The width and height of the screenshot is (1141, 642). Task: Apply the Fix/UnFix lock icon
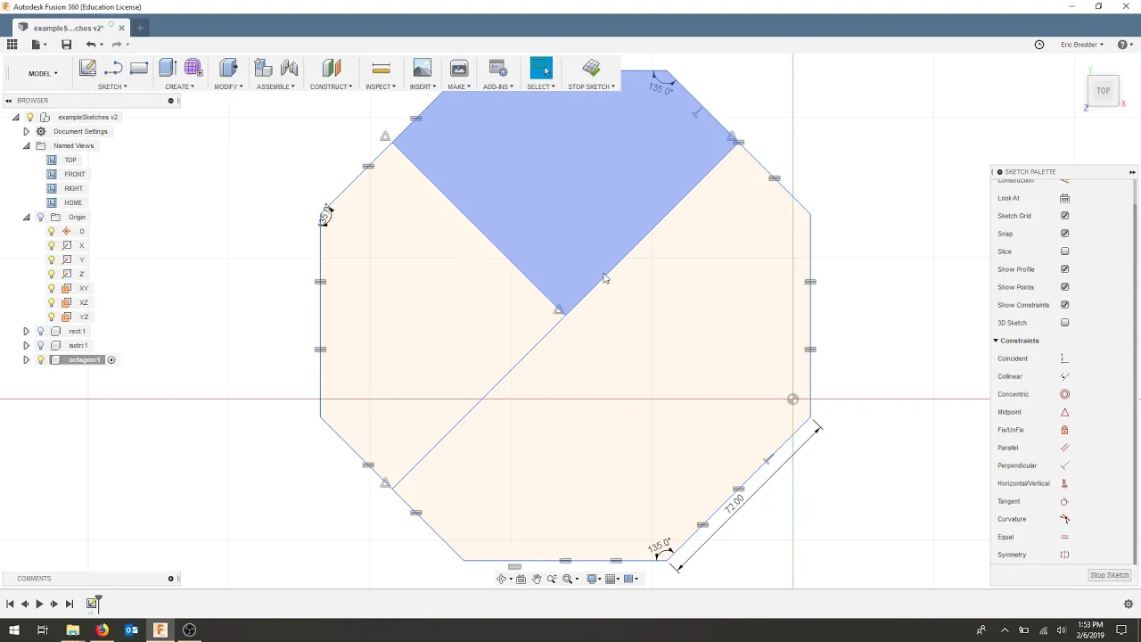pyautogui.click(x=1064, y=430)
